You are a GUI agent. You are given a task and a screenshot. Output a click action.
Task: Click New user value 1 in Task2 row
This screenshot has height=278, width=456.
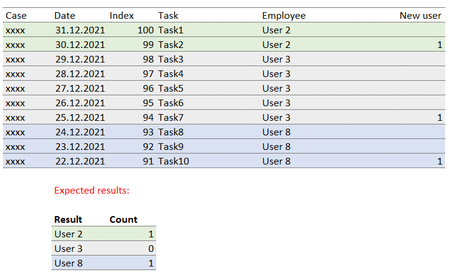(x=440, y=45)
